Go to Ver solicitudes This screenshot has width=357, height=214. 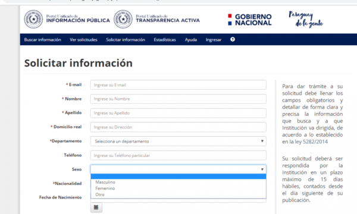click(x=83, y=40)
